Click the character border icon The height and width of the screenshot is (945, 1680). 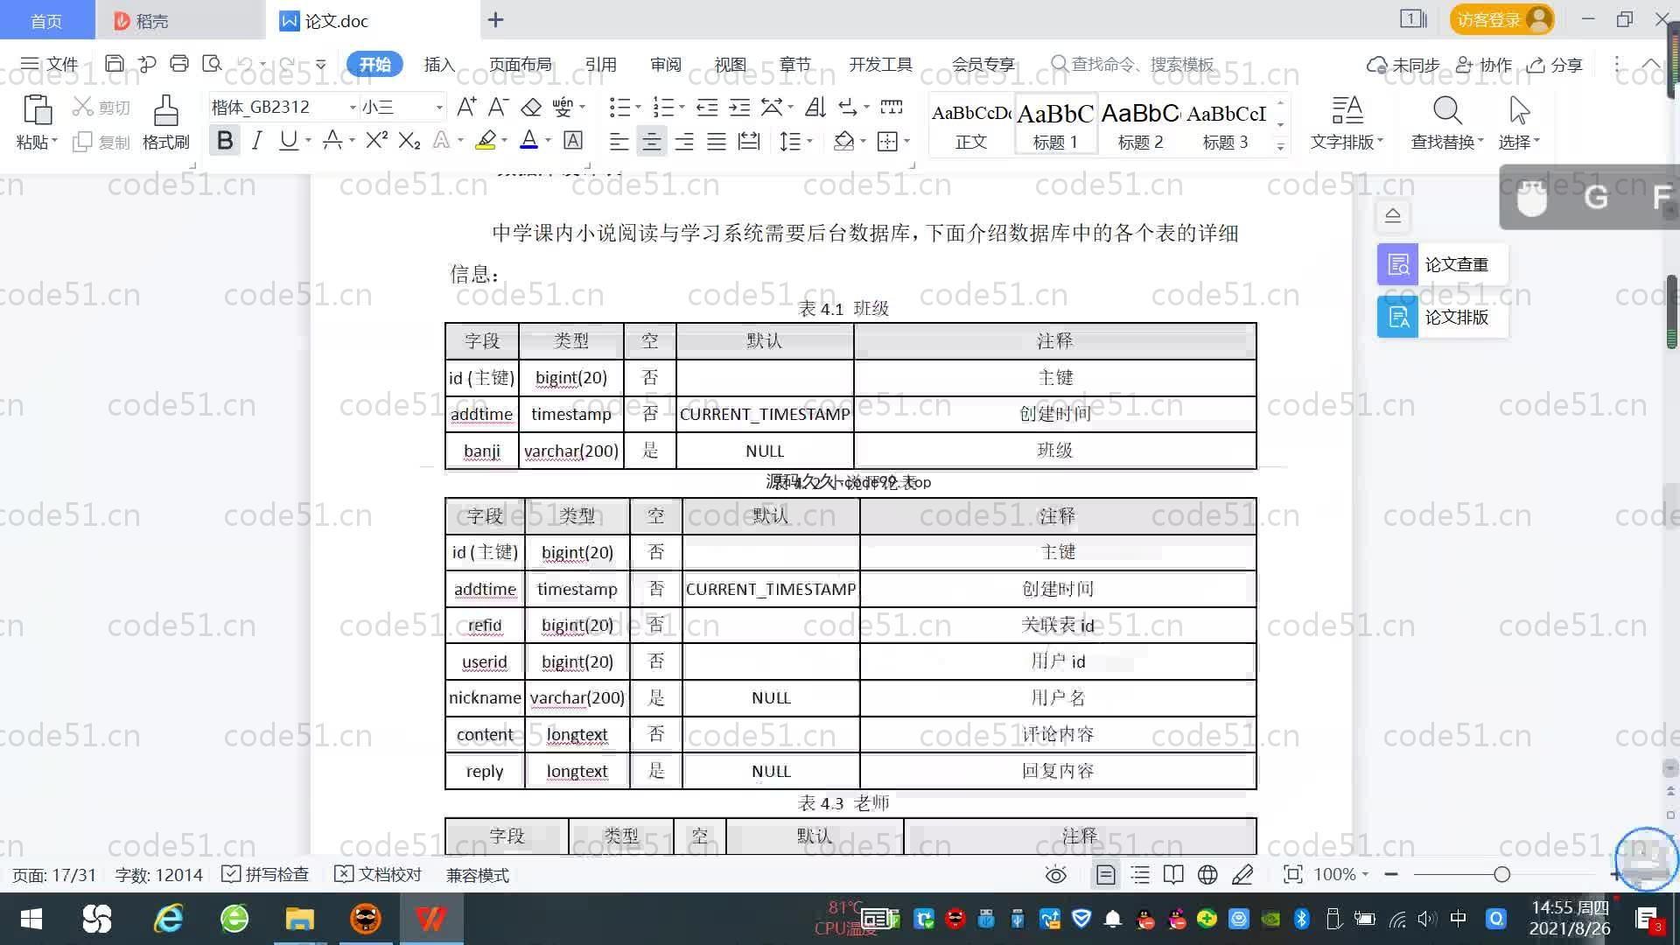click(573, 141)
